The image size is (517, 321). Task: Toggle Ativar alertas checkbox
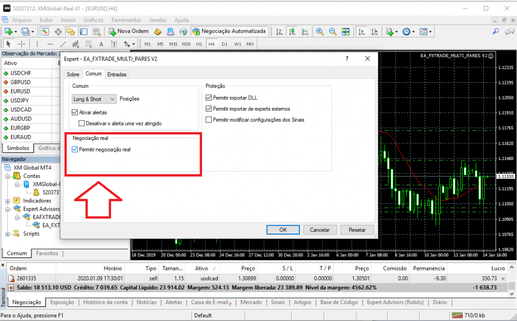[x=75, y=113]
